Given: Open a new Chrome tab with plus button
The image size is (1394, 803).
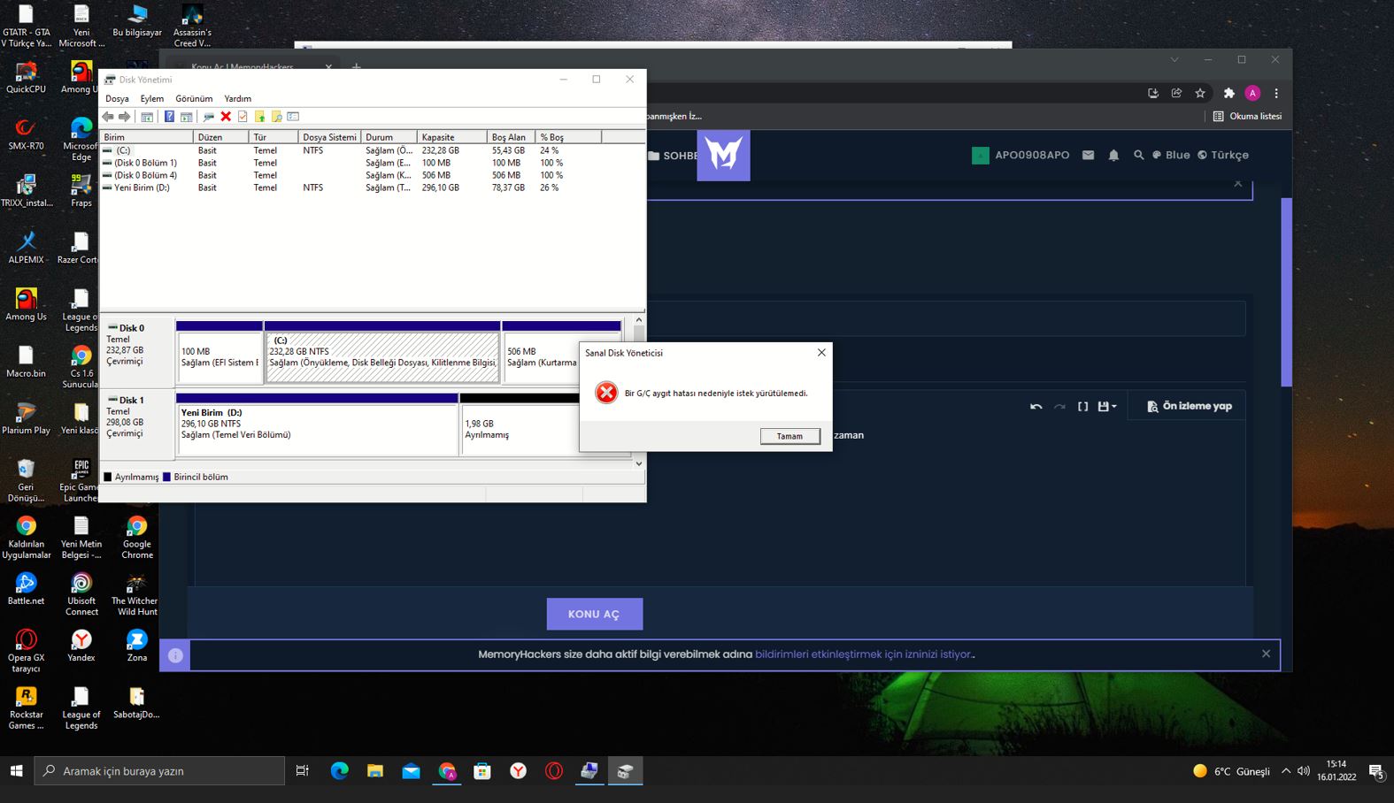Looking at the screenshot, I should point(357,66).
